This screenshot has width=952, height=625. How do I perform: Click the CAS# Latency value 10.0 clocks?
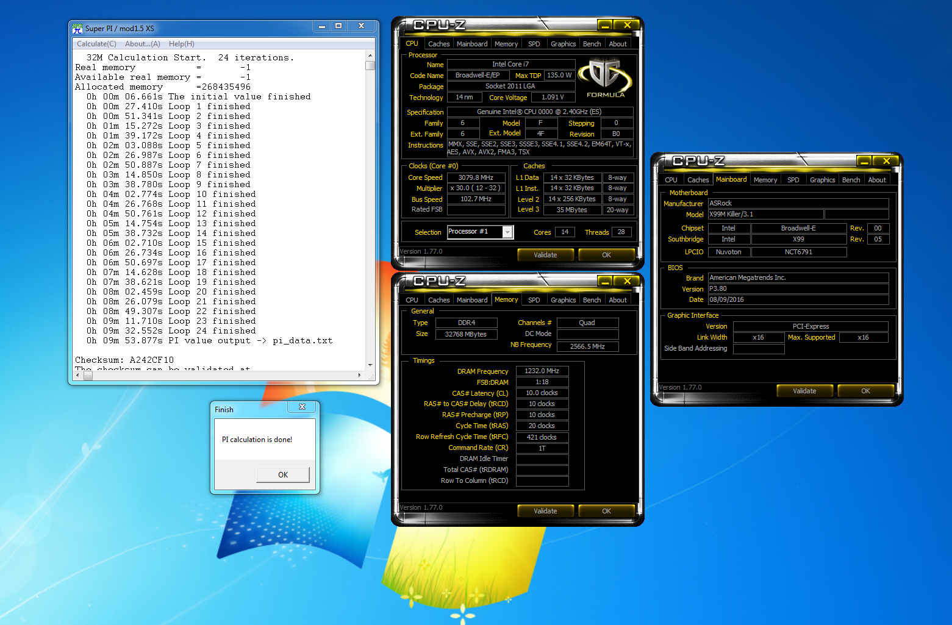pos(542,393)
